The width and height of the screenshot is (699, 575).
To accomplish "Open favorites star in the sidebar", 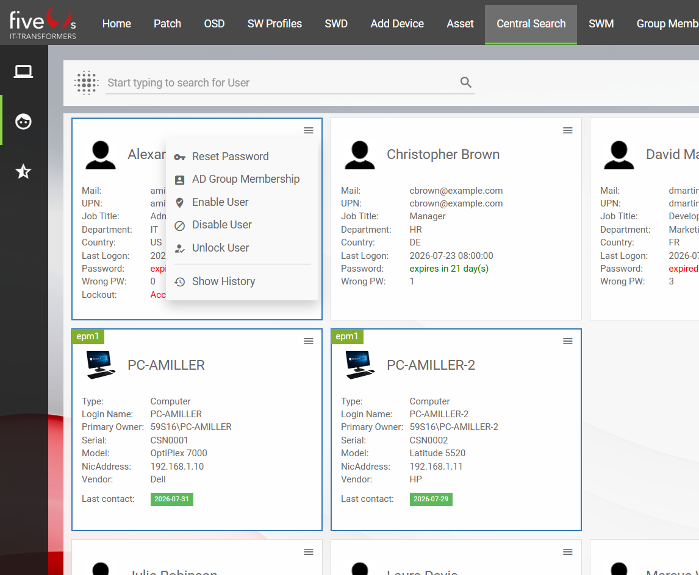I will pyautogui.click(x=23, y=171).
